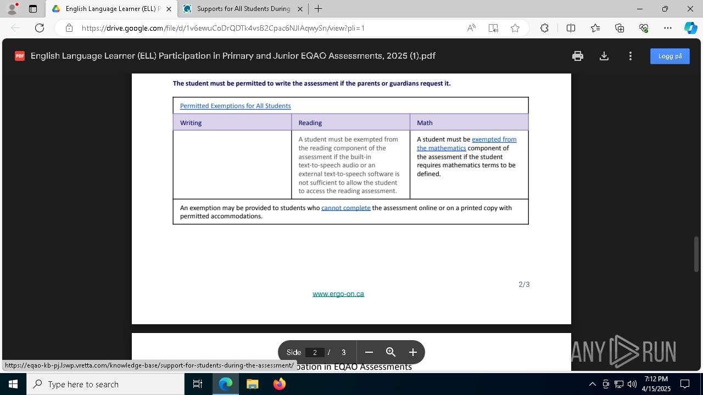
Task: Close the Supports for All Students tab
Action: [300, 9]
